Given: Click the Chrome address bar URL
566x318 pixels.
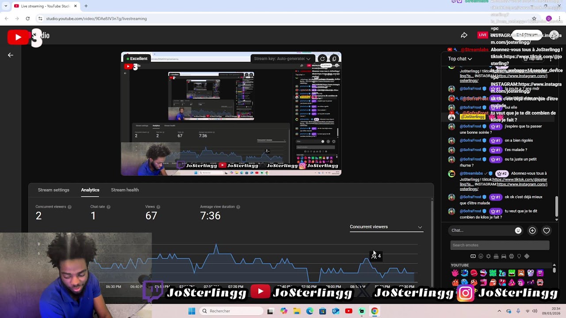Looking at the screenshot, I should (x=96, y=19).
